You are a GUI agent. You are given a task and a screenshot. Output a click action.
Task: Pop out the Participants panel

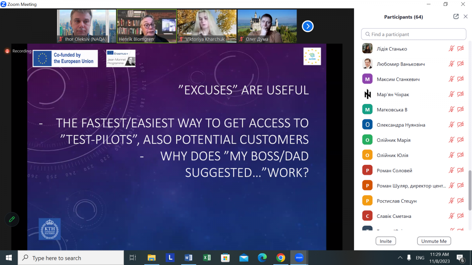[x=456, y=16]
